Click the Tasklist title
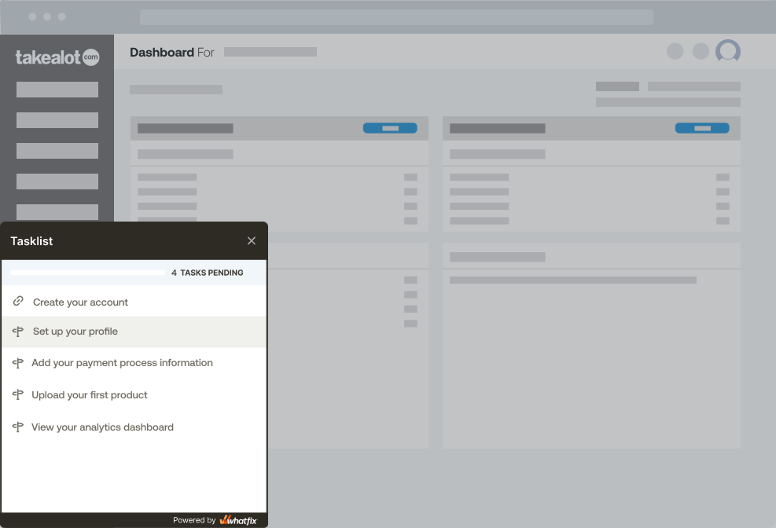The image size is (776, 528). (x=31, y=241)
